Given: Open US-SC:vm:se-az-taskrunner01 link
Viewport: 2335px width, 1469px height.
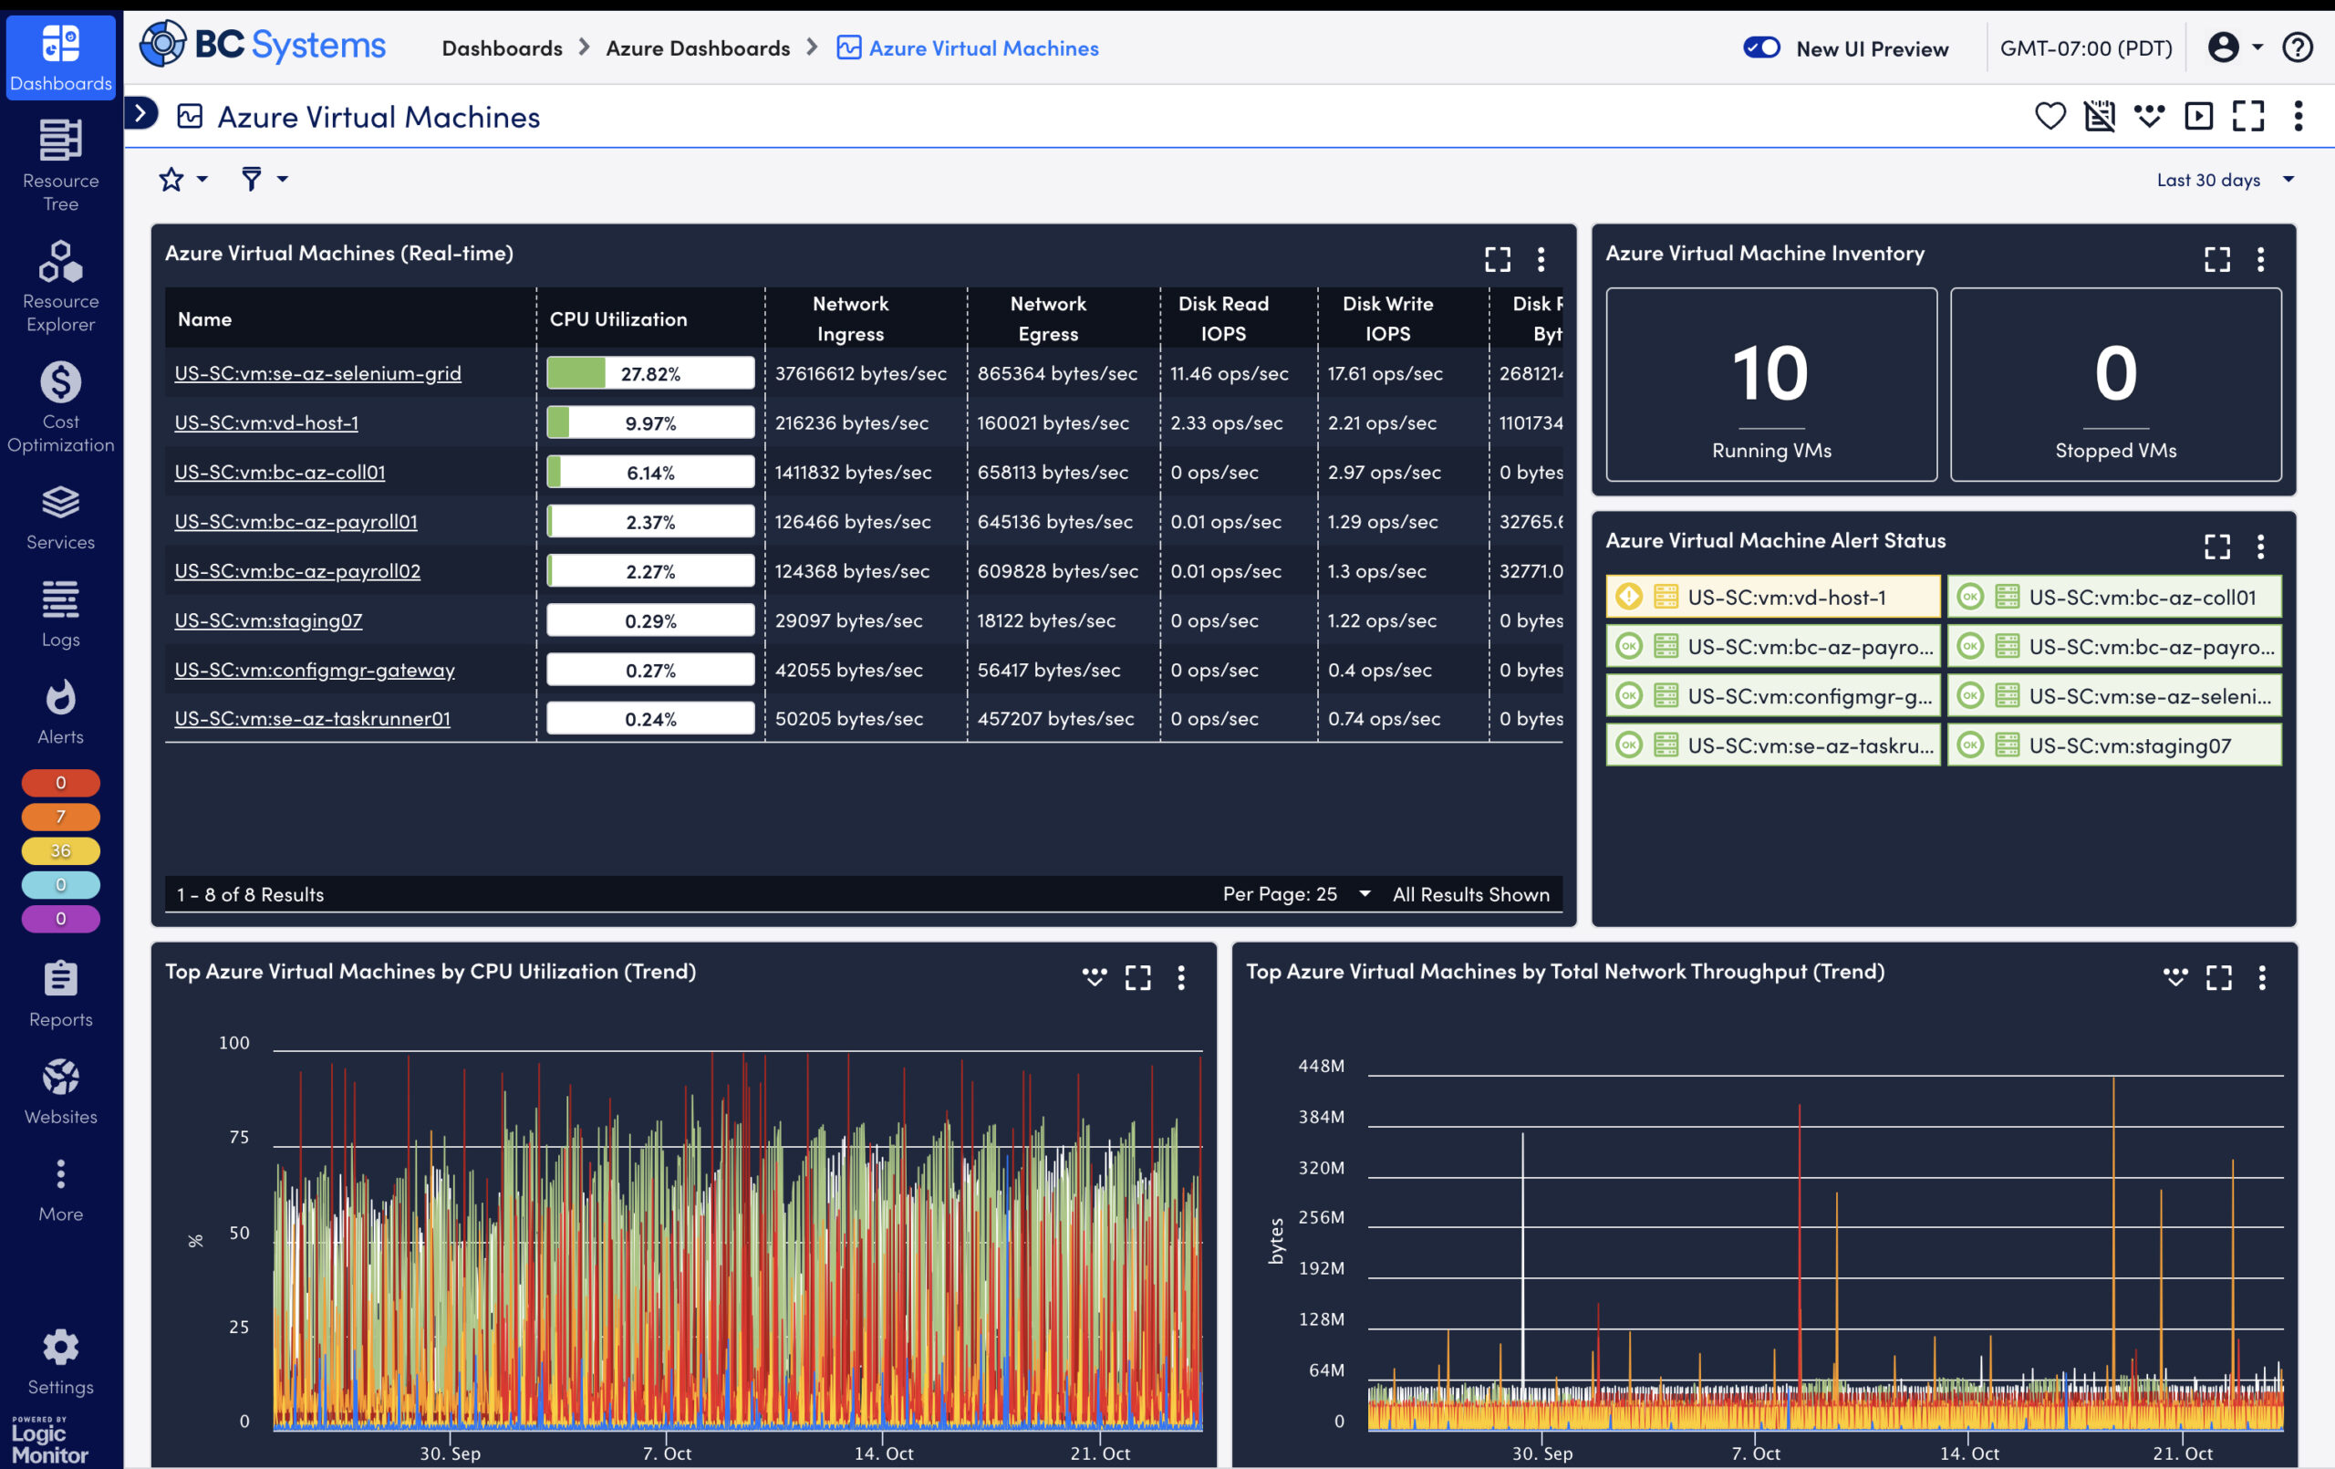Looking at the screenshot, I should point(312,718).
